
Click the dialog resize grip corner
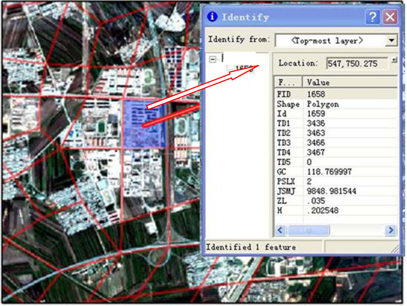[x=396, y=250]
